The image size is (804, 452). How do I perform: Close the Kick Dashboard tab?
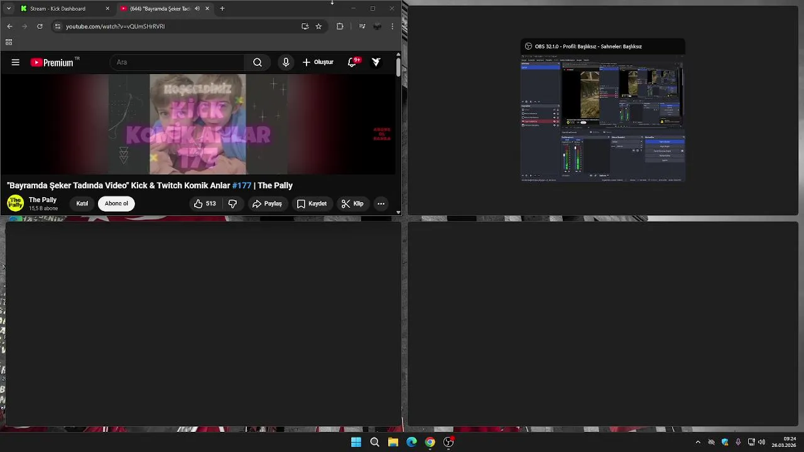coord(107,9)
